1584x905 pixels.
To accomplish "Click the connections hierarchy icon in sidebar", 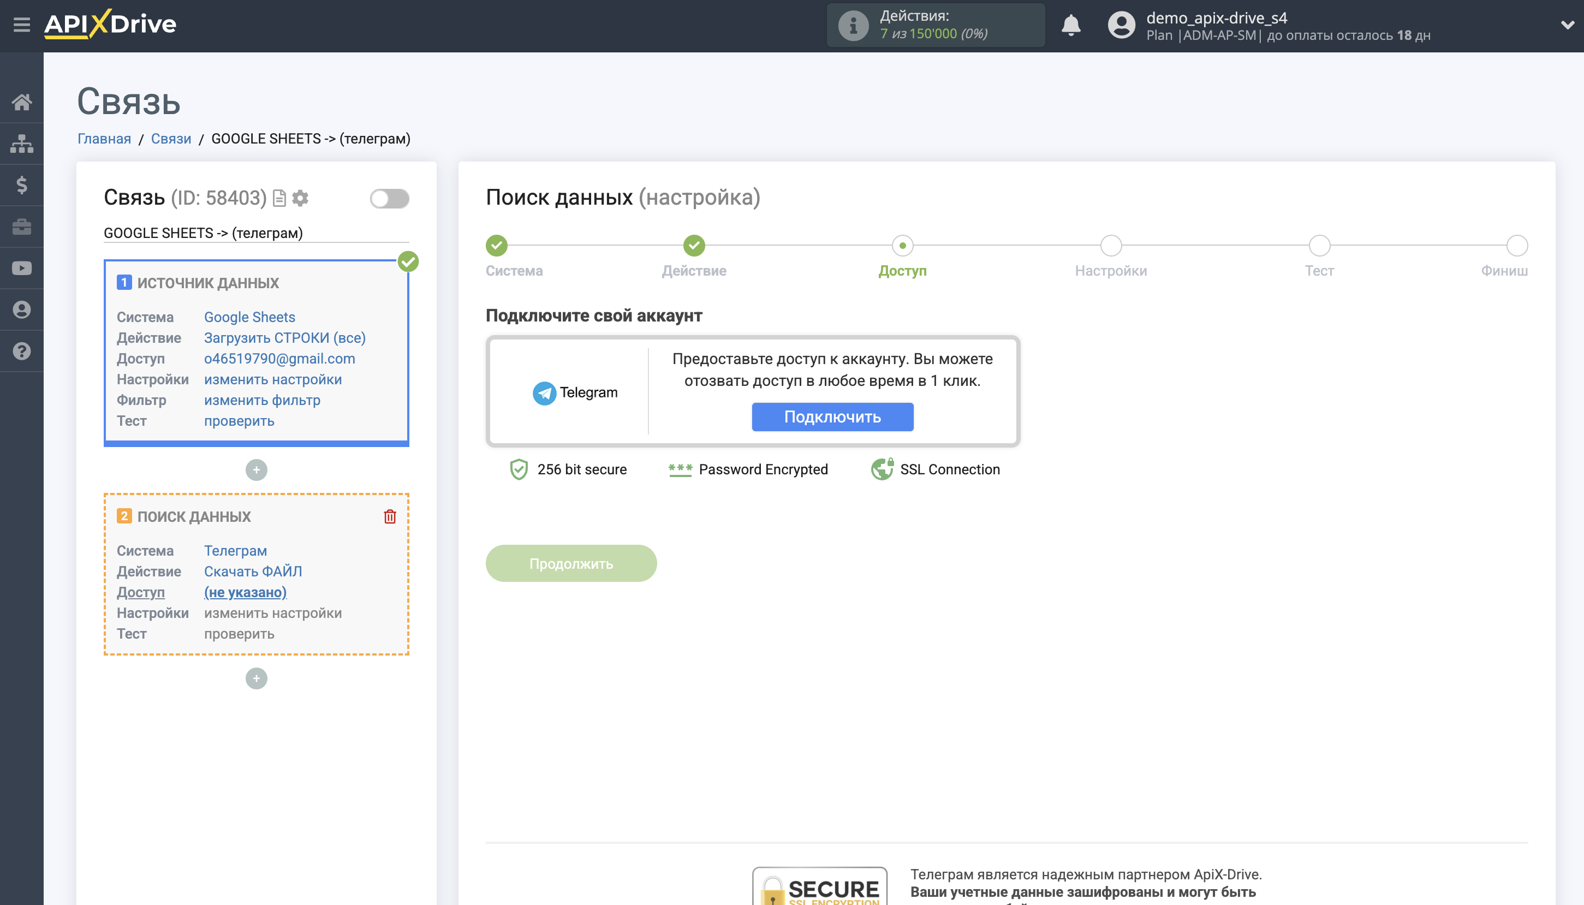I will point(22,143).
